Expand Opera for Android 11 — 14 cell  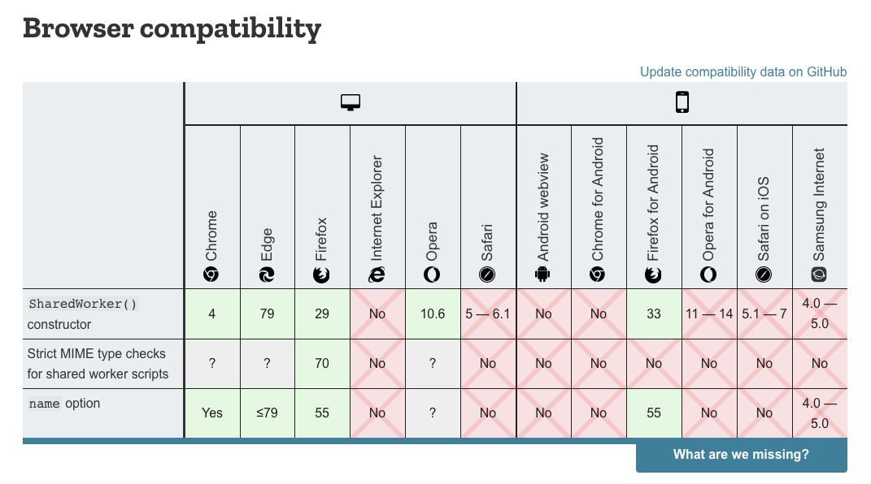click(709, 313)
